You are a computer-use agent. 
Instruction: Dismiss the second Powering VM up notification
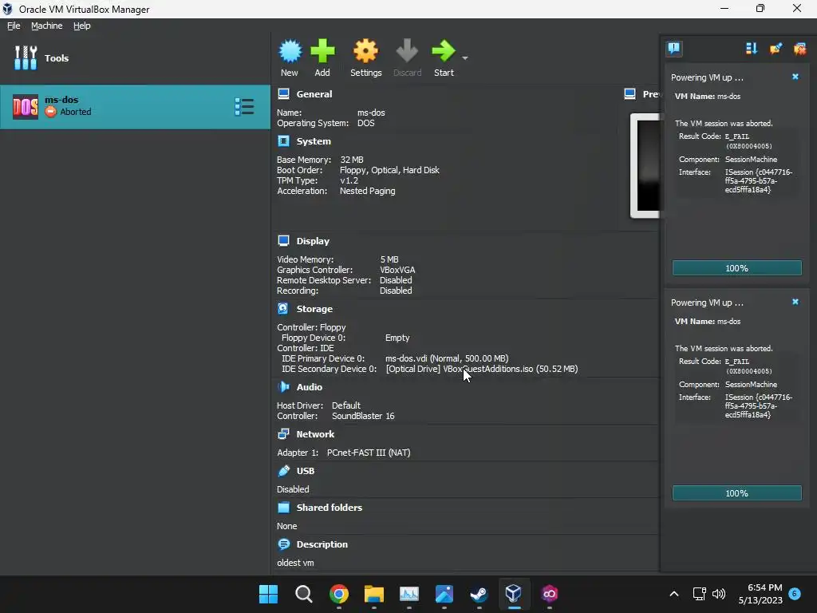(x=795, y=302)
